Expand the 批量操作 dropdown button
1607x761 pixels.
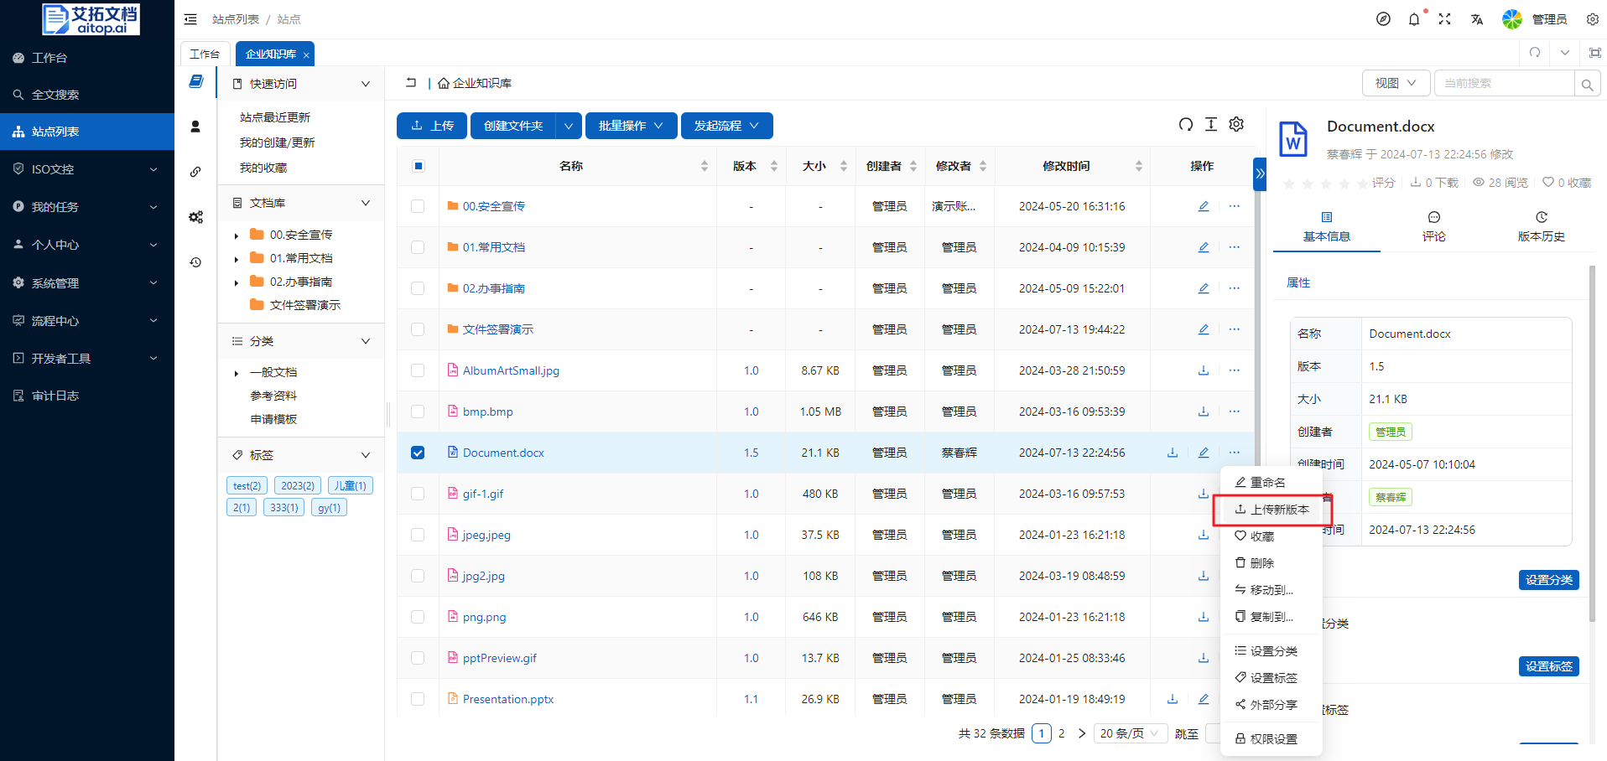click(x=631, y=126)
